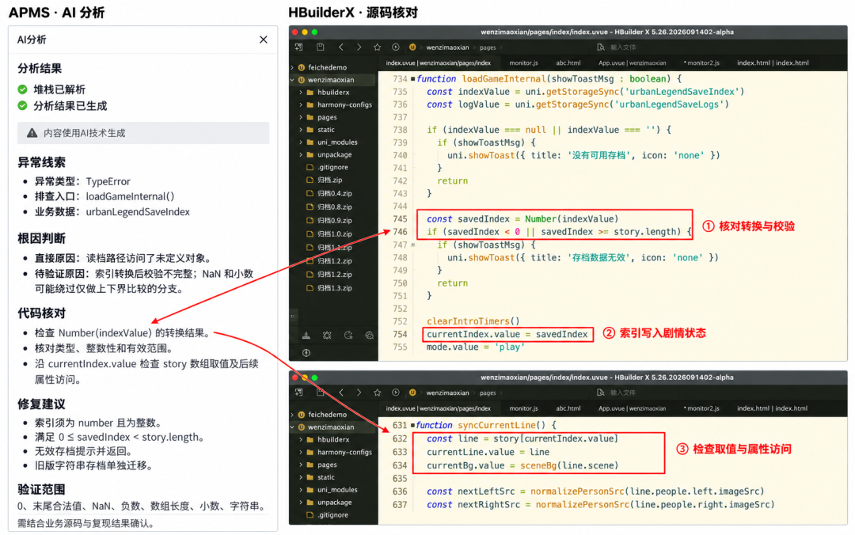
Task: Select abc.html tab in upper HBuilderX window
Action: pos(568,63)
